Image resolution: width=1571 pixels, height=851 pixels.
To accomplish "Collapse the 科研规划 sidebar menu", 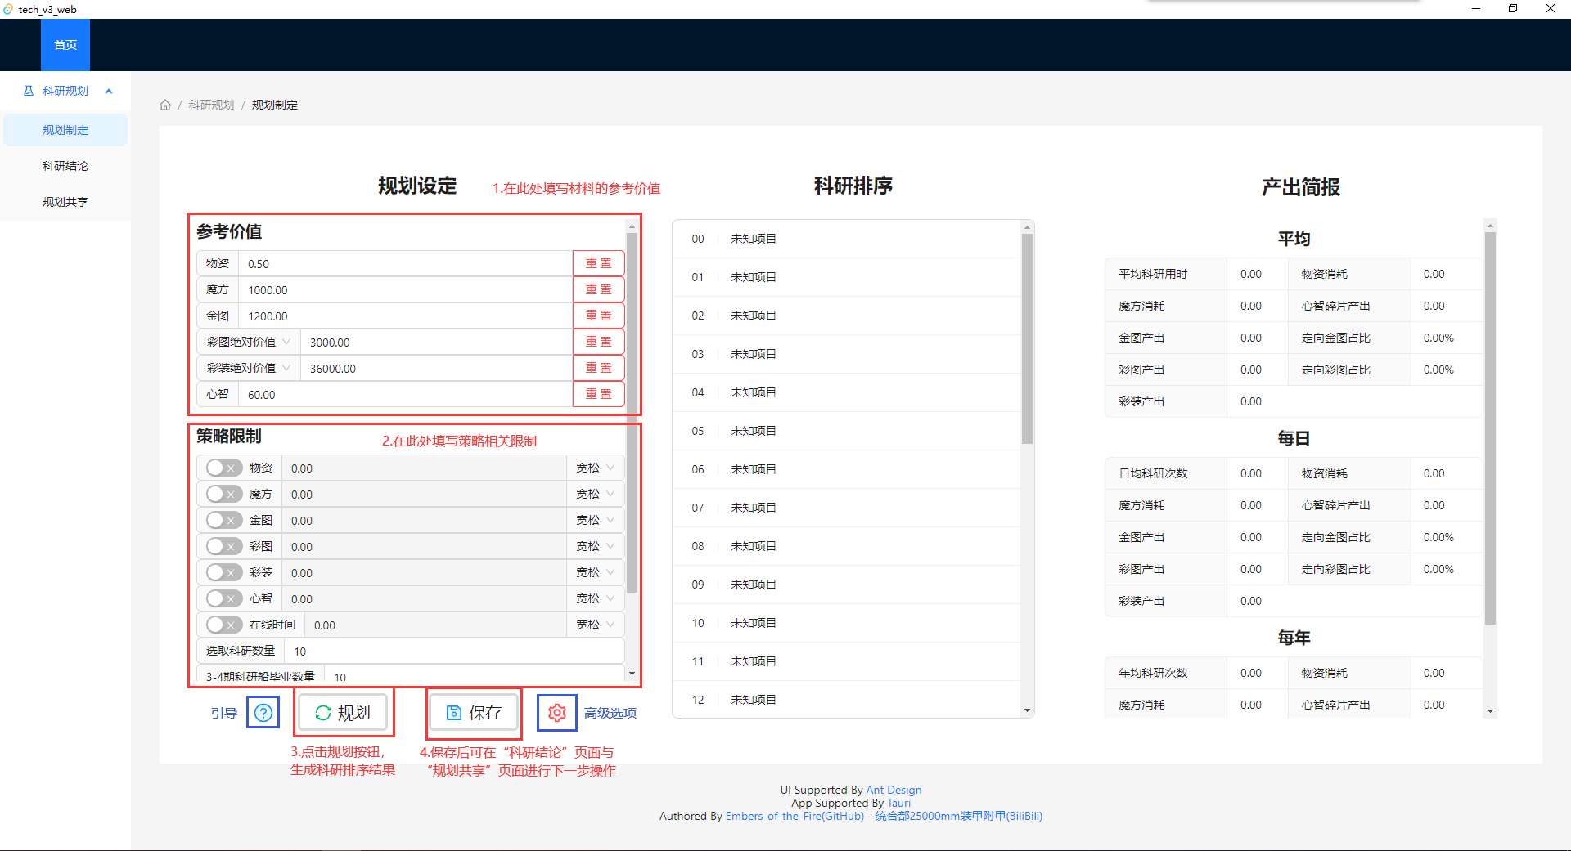I will click(x=65, y=91).
